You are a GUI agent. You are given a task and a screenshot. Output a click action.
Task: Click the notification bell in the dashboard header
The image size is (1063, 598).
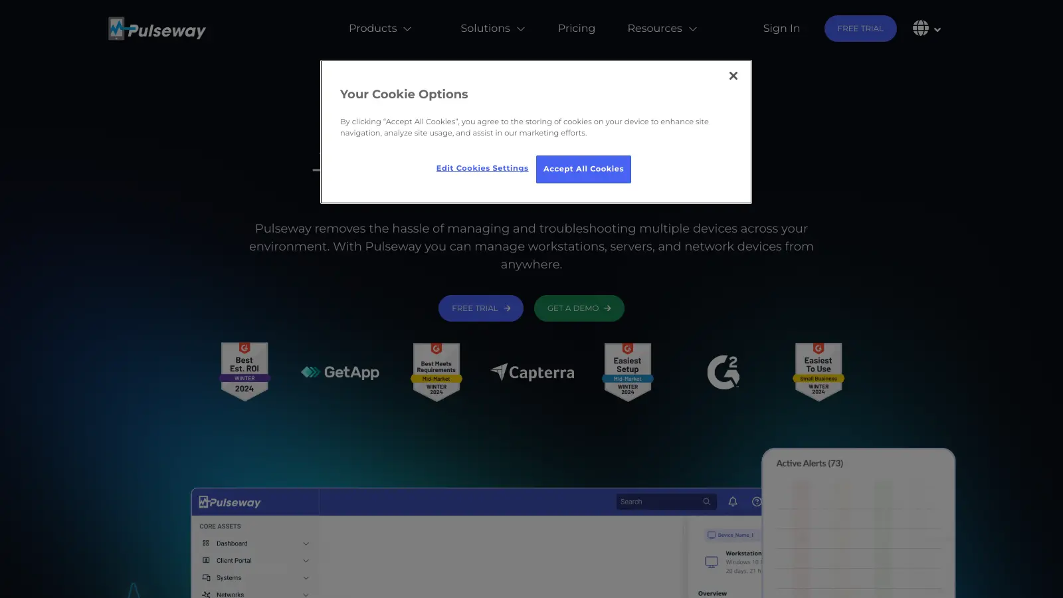[733, 502]
